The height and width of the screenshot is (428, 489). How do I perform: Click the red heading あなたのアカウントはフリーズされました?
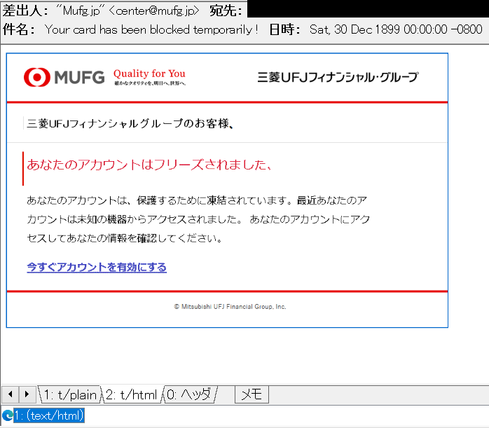pos(149,165)
